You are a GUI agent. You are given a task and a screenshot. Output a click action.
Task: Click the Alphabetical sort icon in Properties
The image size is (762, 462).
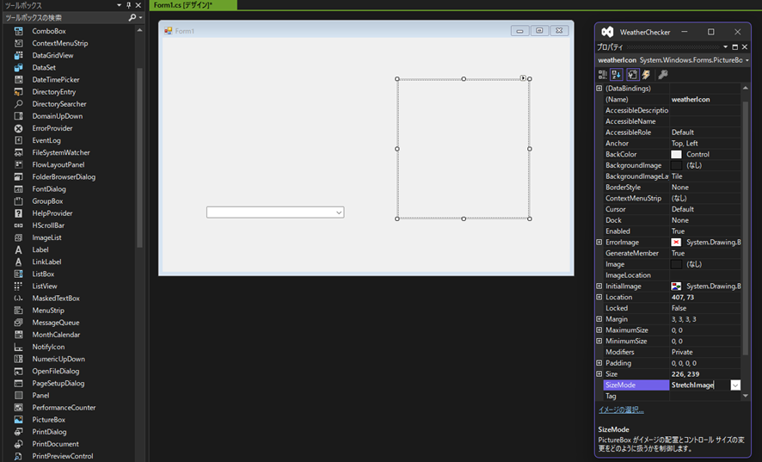click(x=617, y=74)
